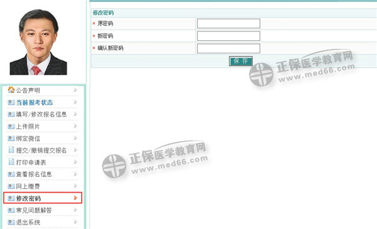The height and width of the screenshot is (229, 377).
Task: Click the card icon next to 当前报考状态
Action: 11,102
